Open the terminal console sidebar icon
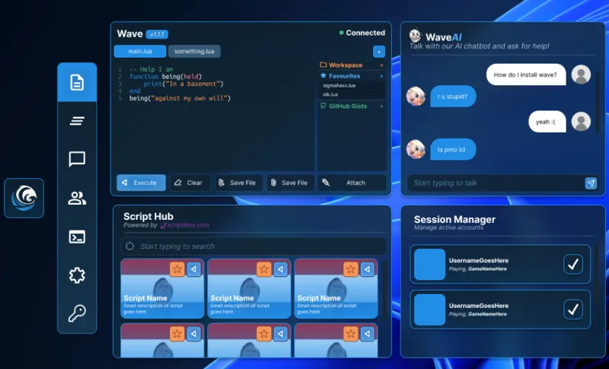The height and width of the screenshot is (369, 609). pos(77,237)
